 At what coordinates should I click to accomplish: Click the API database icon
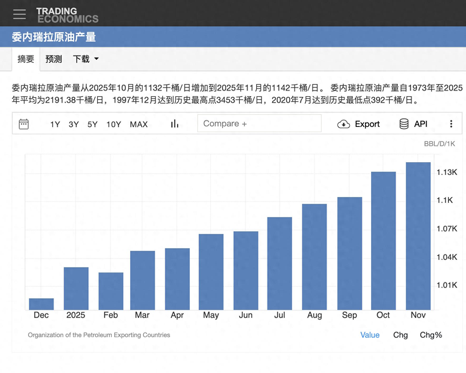click(x=404, y=124)
